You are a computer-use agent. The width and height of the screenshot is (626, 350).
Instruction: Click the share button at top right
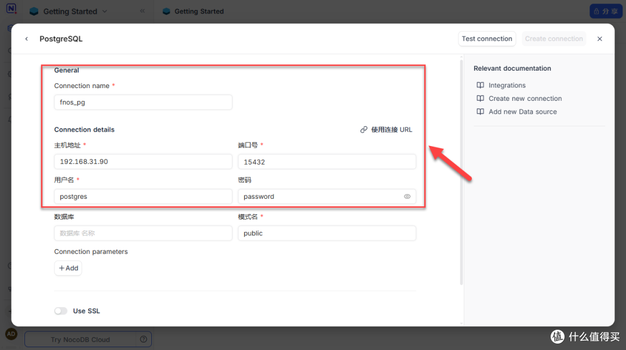click(x=606, y=11)
